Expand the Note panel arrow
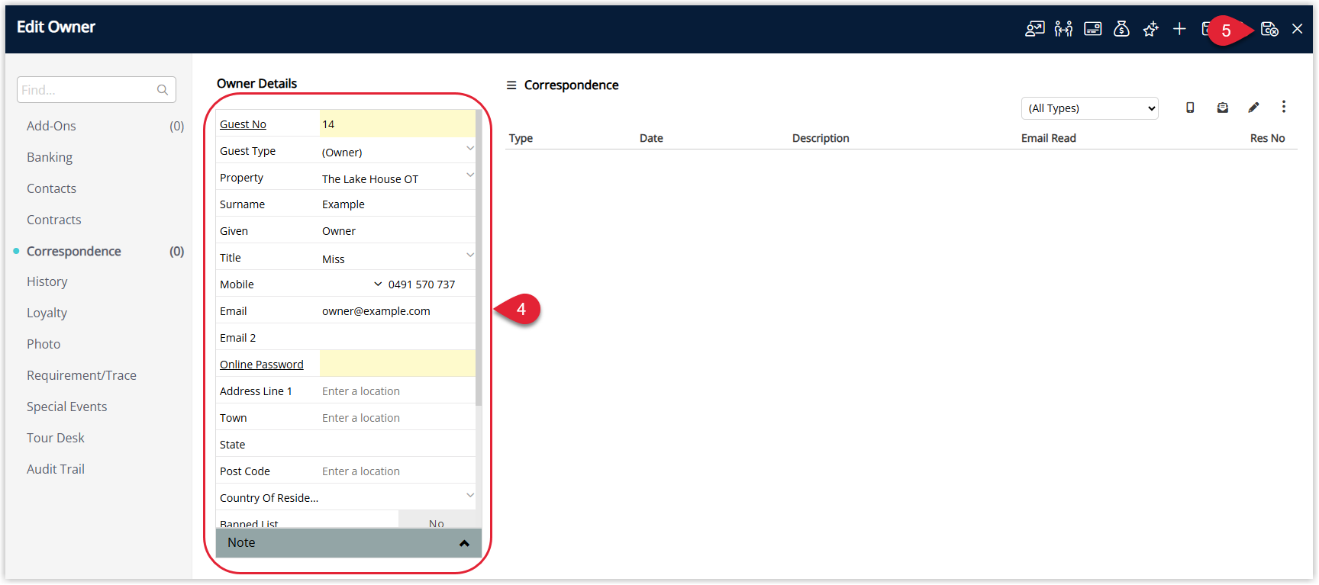The width and height of the screenshot is (1319, 585). [464, 543]
